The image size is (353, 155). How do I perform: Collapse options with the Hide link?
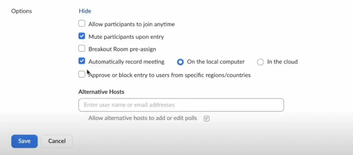85,11
